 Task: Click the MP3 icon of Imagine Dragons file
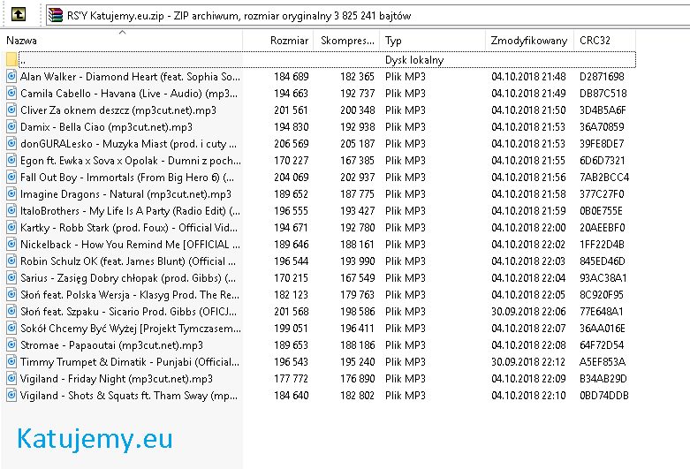click(x=11, y=194)
